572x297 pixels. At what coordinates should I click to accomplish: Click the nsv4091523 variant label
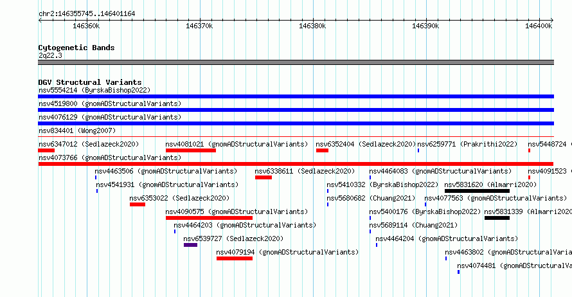point(550,171)
